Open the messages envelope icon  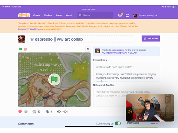[x=120, y=15]
